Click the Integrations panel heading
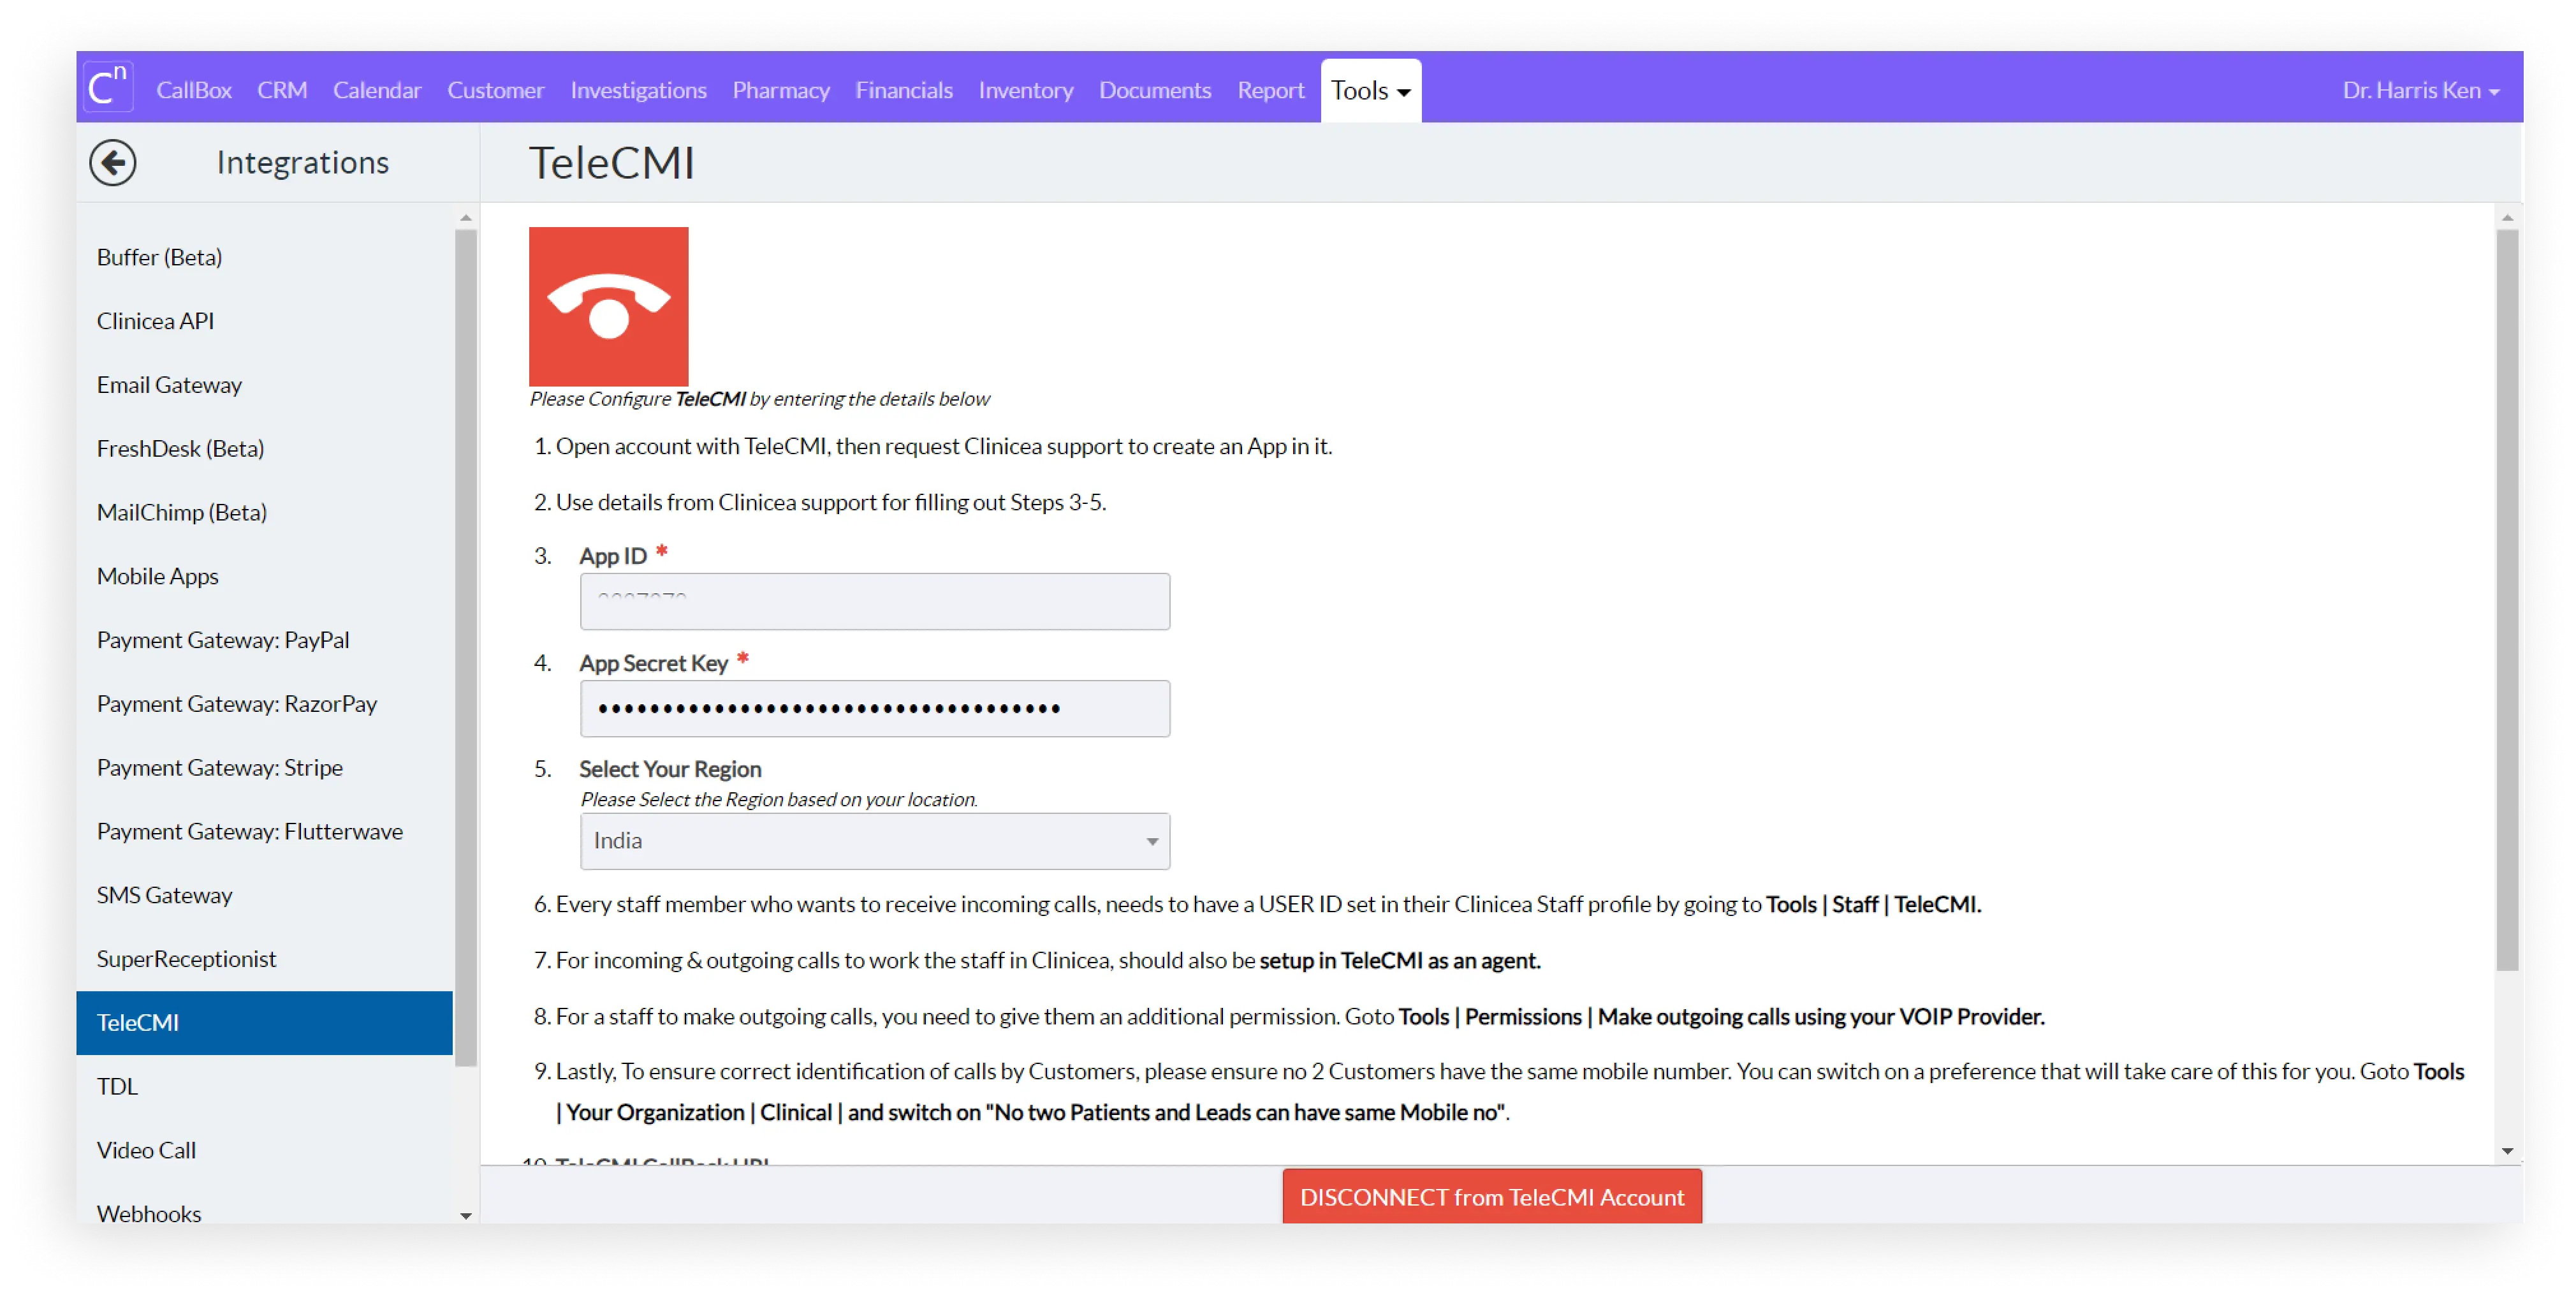Image resolution: width=2576 pixels, height=1300 pixels. 302,162
